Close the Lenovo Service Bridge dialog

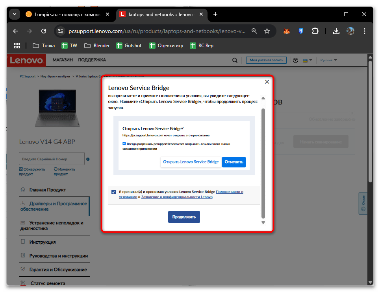point(267,82)
